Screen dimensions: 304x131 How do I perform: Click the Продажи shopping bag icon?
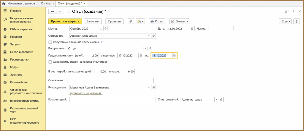[x=5, y=37]
